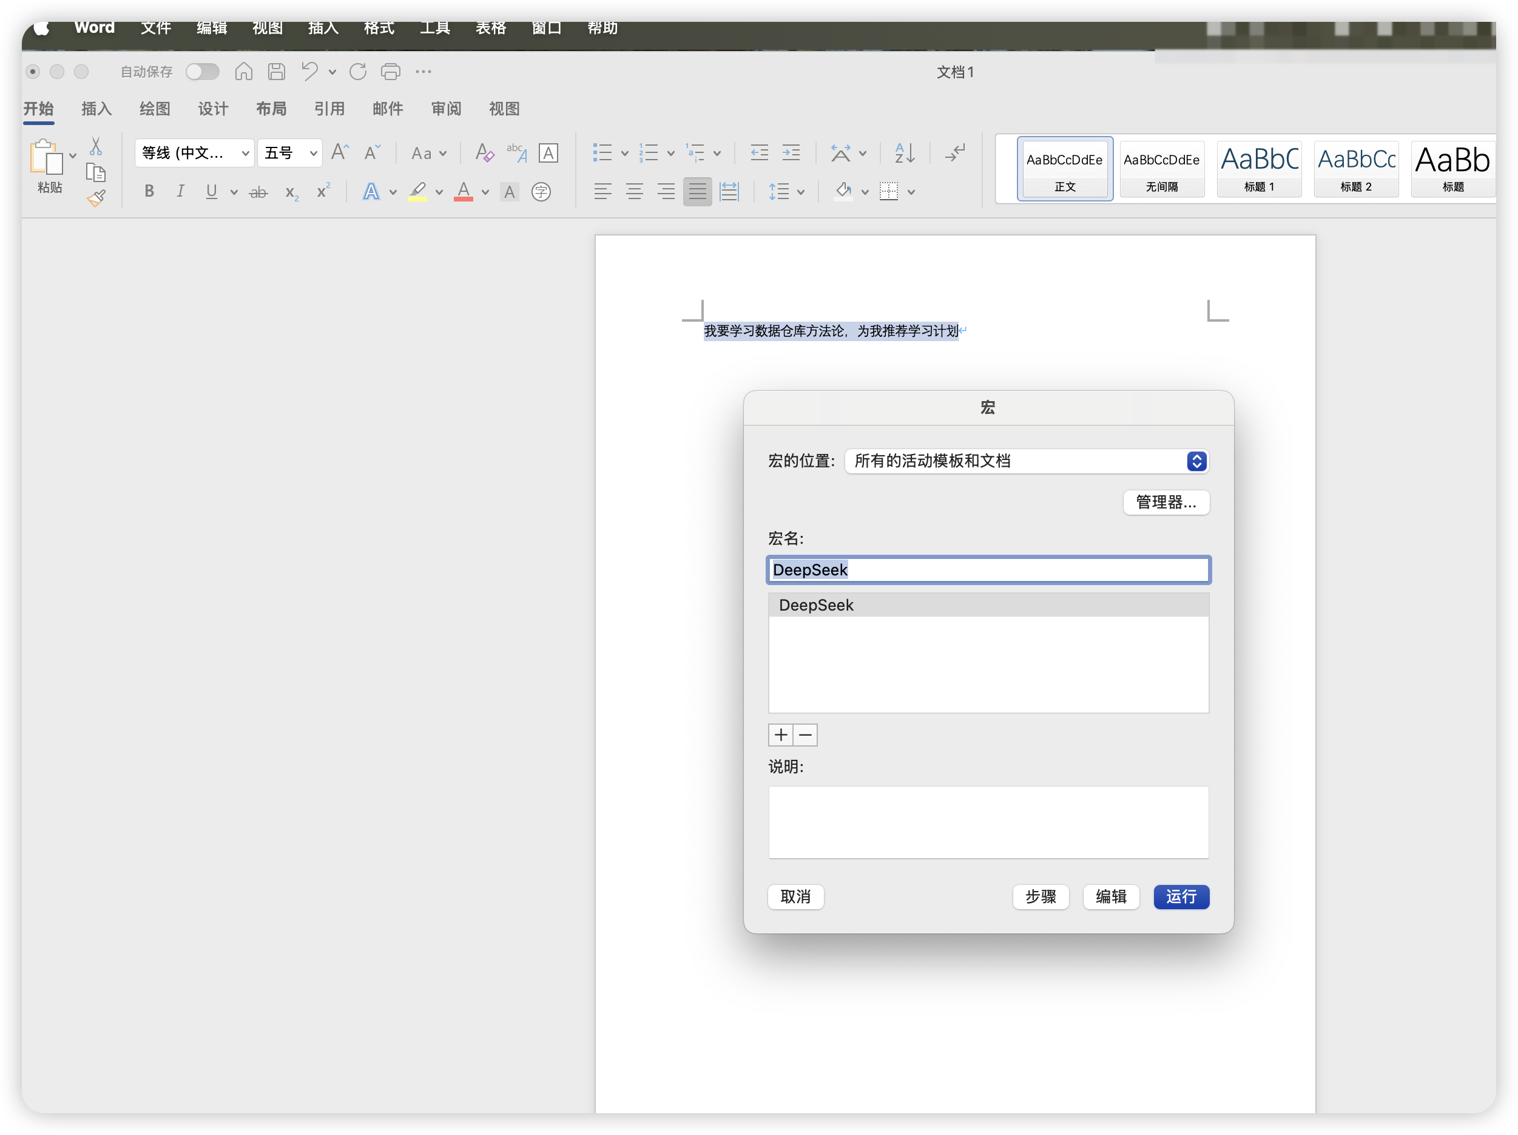Toggle justify alignment button
Screen dimensions: 1518x1135
697,192
